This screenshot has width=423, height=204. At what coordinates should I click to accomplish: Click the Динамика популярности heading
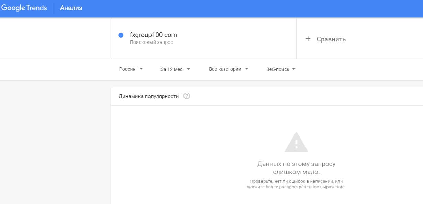[148, 96]
